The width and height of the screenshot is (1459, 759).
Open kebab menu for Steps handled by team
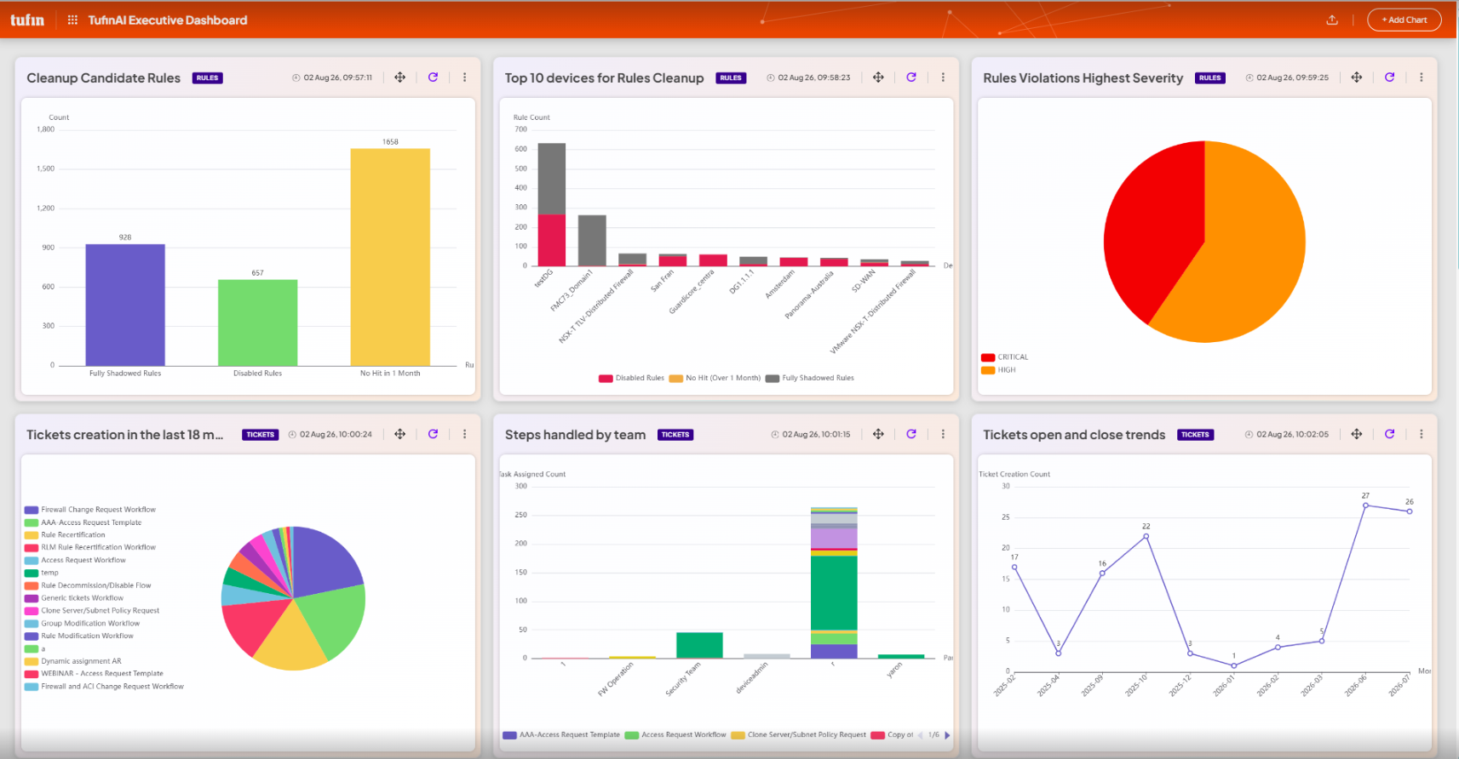943,434
